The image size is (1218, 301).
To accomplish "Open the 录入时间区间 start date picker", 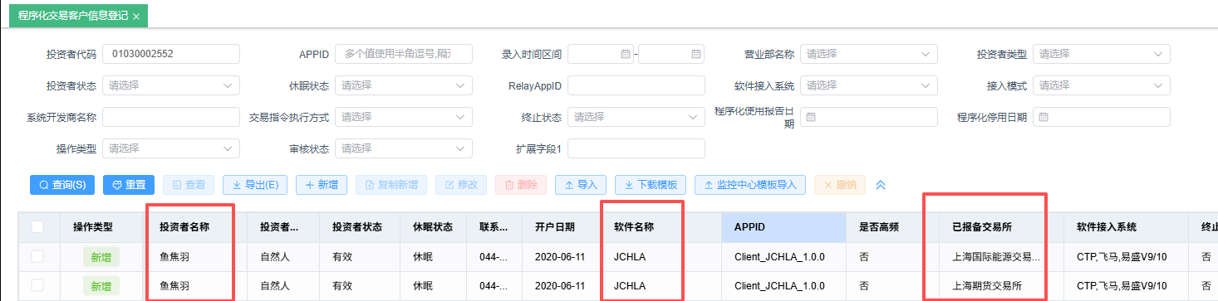I will tap(601, 54).
